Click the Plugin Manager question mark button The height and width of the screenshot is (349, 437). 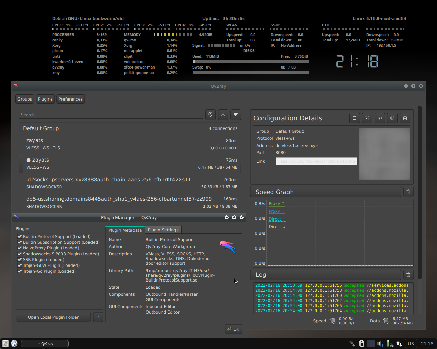[98, 317]
